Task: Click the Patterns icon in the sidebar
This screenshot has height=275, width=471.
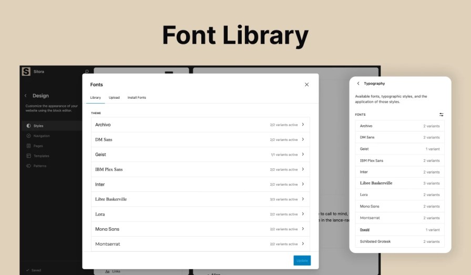Action: pyautogui.click(x=28, y=166)
